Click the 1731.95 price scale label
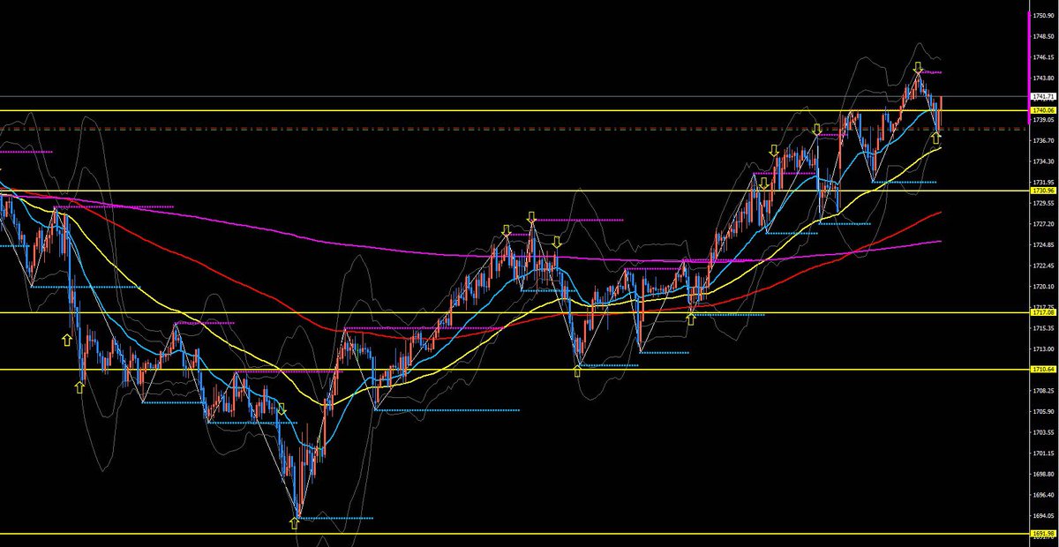Viewport: 1059px width, 547px height. [1044, 183]
